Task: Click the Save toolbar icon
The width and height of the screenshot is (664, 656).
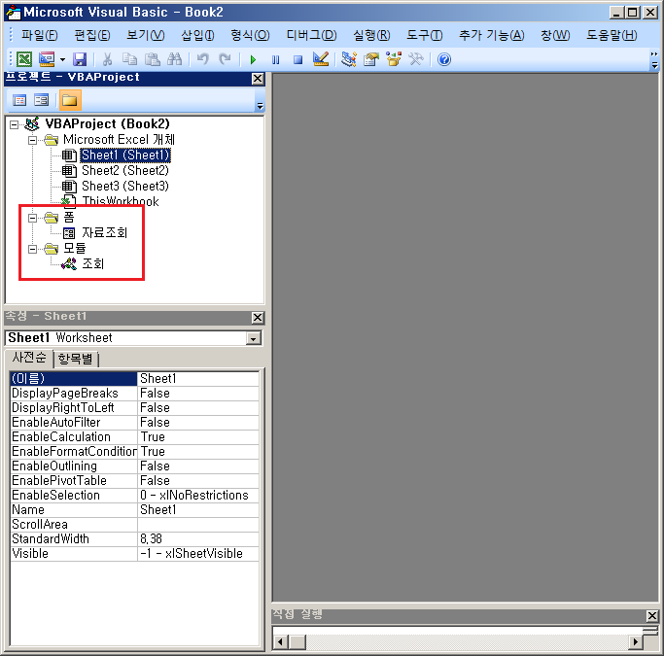Action: click(80, 59)
